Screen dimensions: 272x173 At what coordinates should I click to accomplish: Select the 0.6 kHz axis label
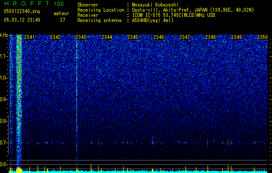click(4, 164)
